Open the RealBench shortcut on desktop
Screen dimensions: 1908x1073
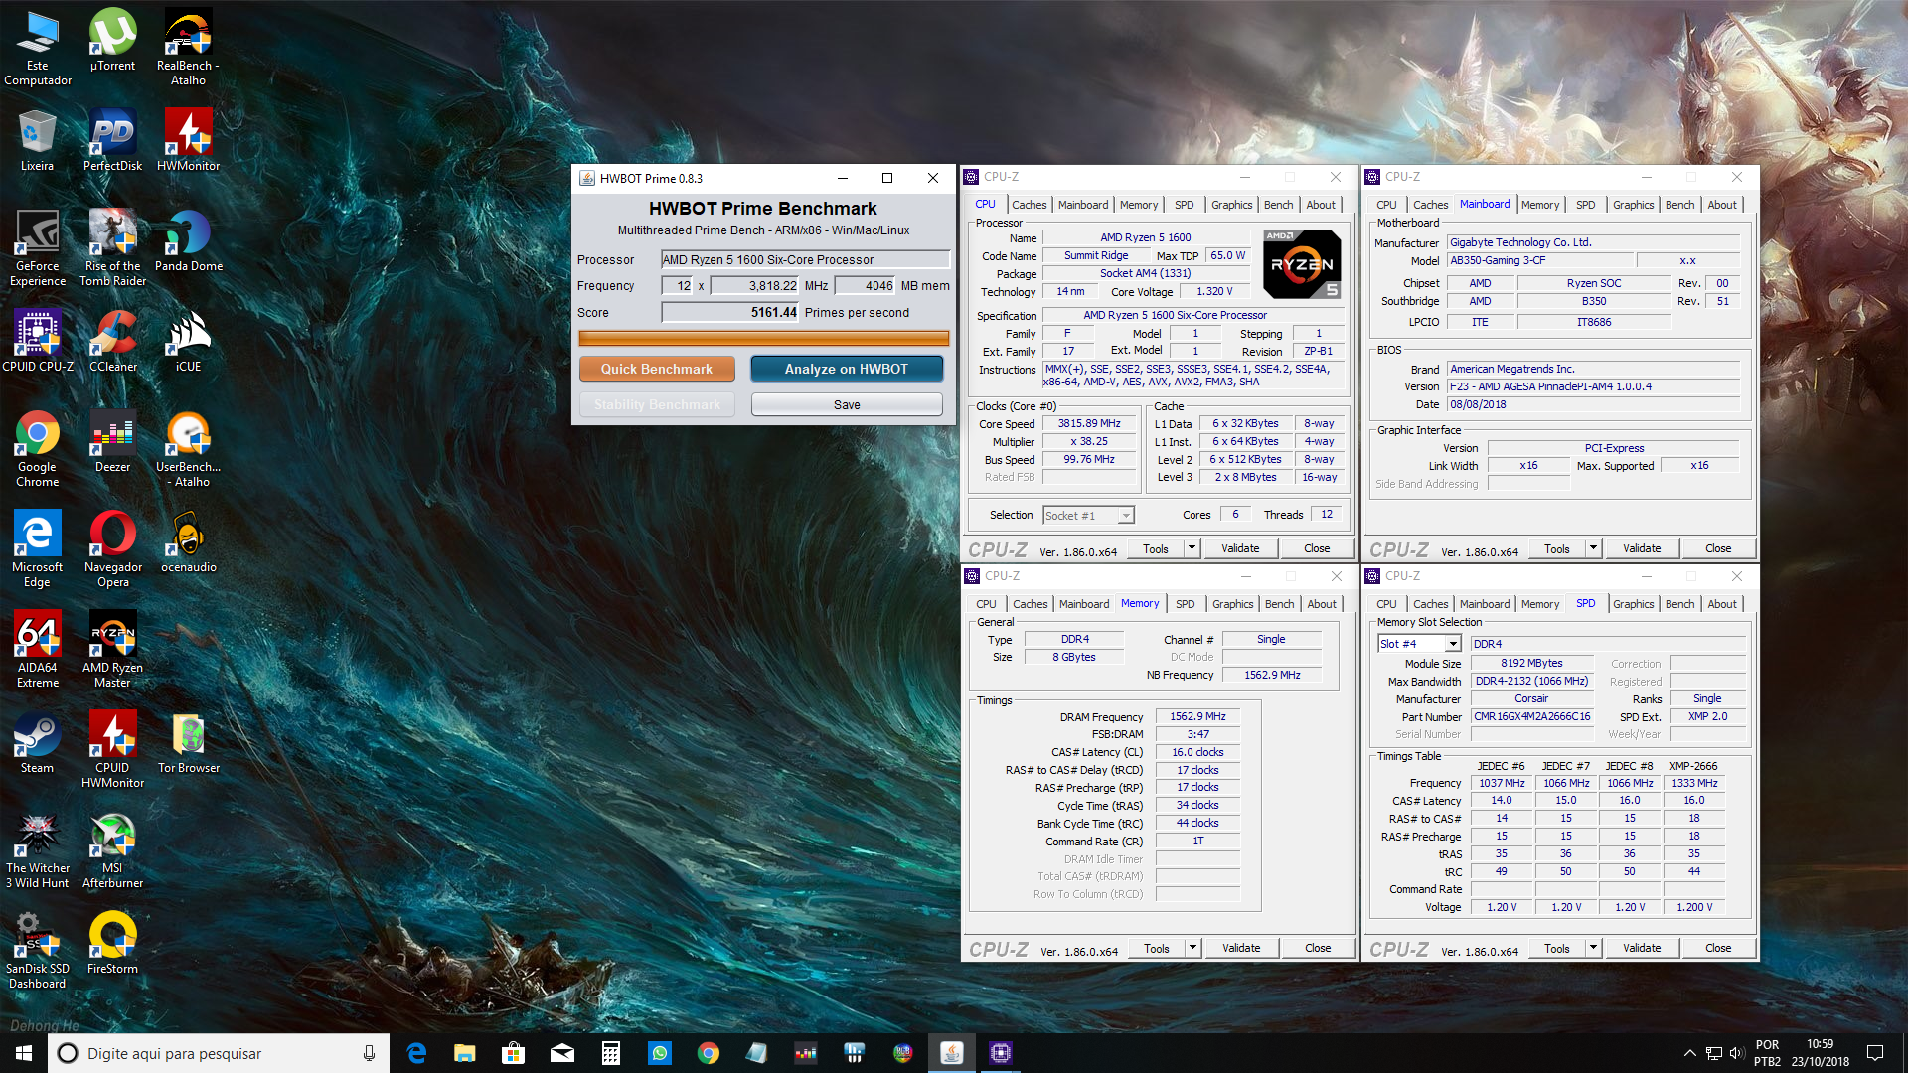coord(188,47)
